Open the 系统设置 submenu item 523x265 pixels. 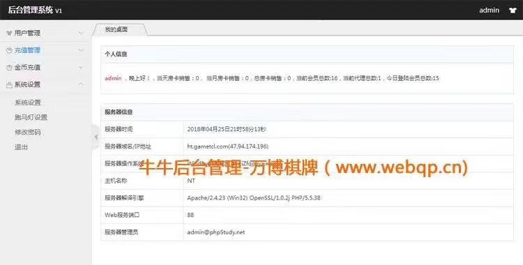[x=28, y=103]
